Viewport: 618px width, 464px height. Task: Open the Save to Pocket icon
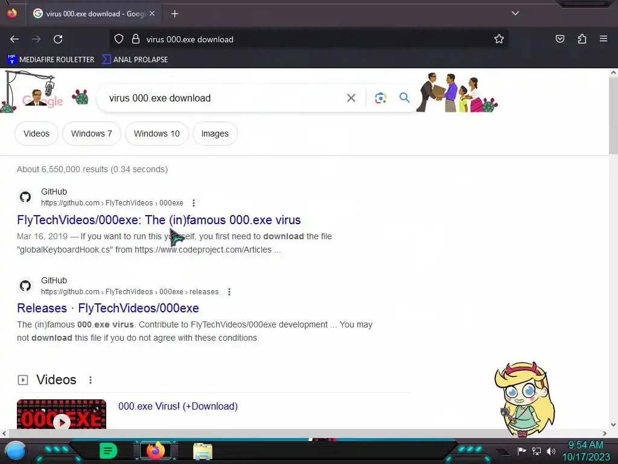click(559, 39)
